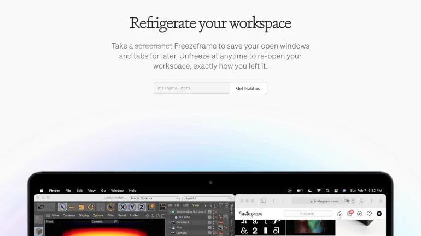
Task: Select the Rotate tool icon
Action: [x=91, y=207]
